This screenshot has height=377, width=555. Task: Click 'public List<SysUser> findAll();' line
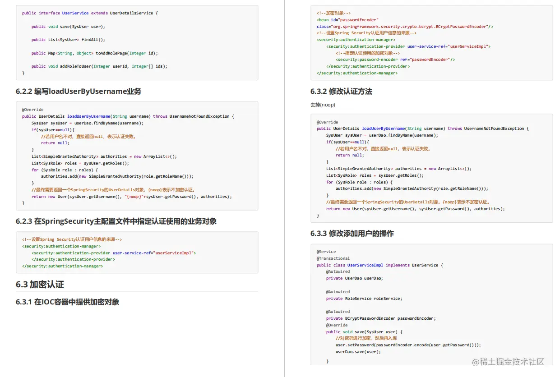point(68,40)
